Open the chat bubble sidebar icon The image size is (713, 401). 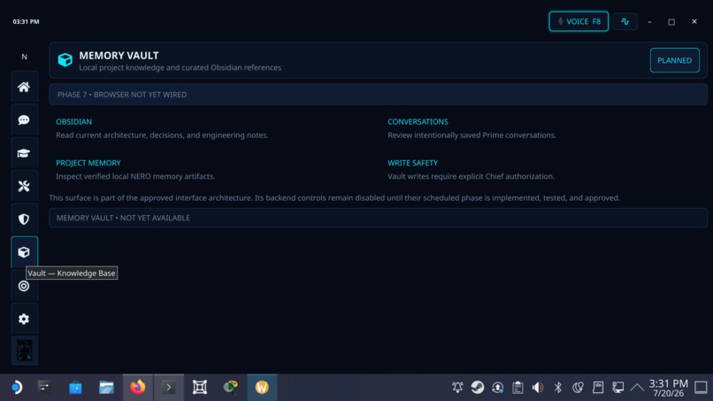point(24,120)
